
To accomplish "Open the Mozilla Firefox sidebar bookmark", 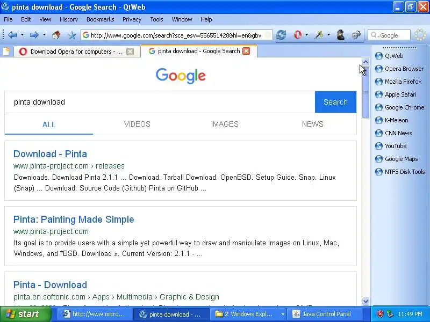I will pyautogui.click(x=398, y=82).
